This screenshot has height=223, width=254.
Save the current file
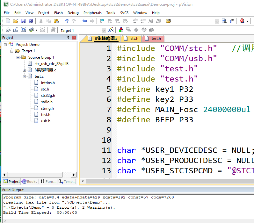point(23,21)
